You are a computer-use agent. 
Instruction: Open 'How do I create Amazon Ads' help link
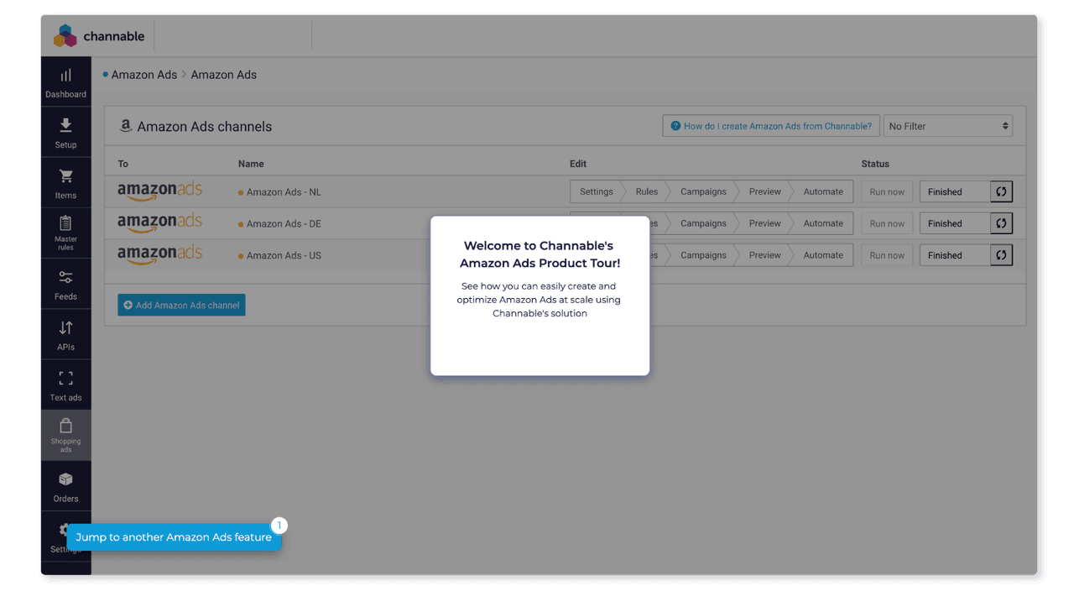pos(771,126)
